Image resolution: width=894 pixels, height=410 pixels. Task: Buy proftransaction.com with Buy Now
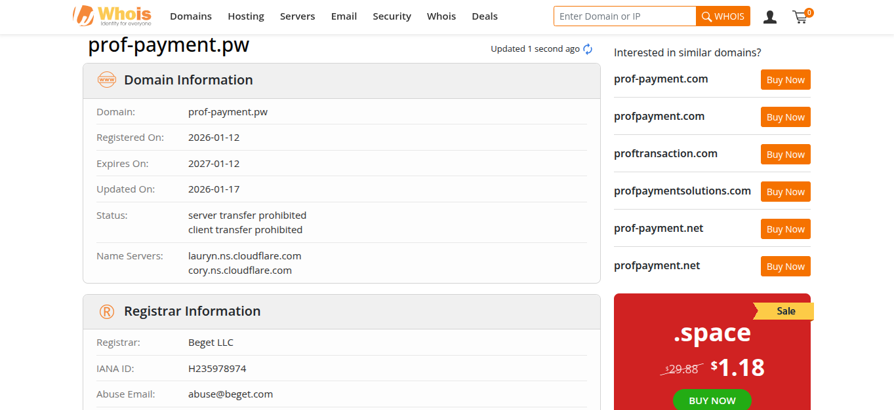click(x=785, y=155)
